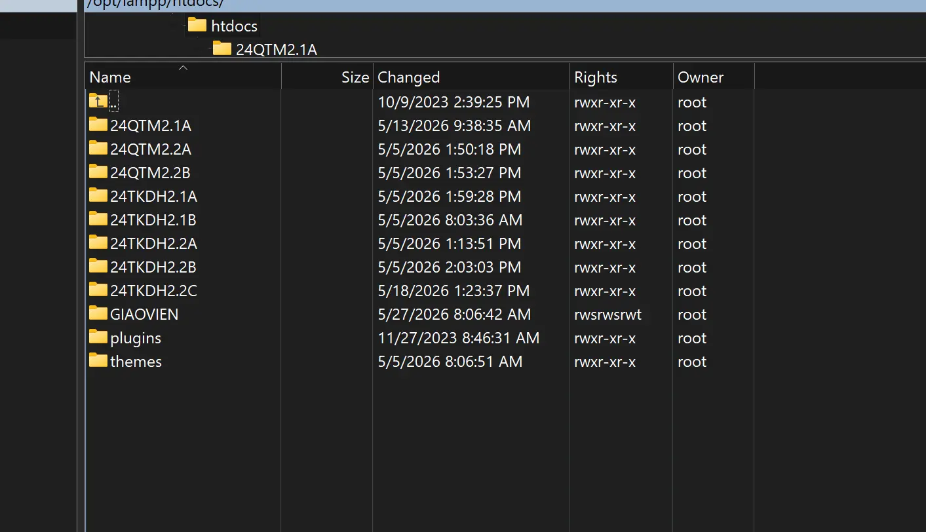926x532 pixels.
Task: Click rights value in the plugins row
Action: [x=605, y=338]
